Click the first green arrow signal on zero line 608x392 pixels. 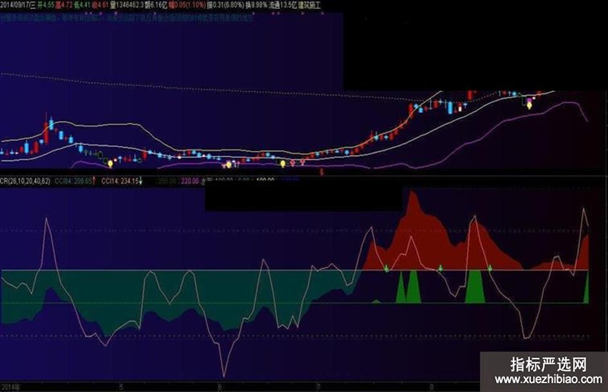386,268
